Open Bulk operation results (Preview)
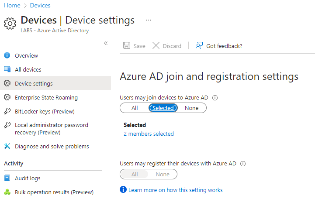 coord(54,192)
